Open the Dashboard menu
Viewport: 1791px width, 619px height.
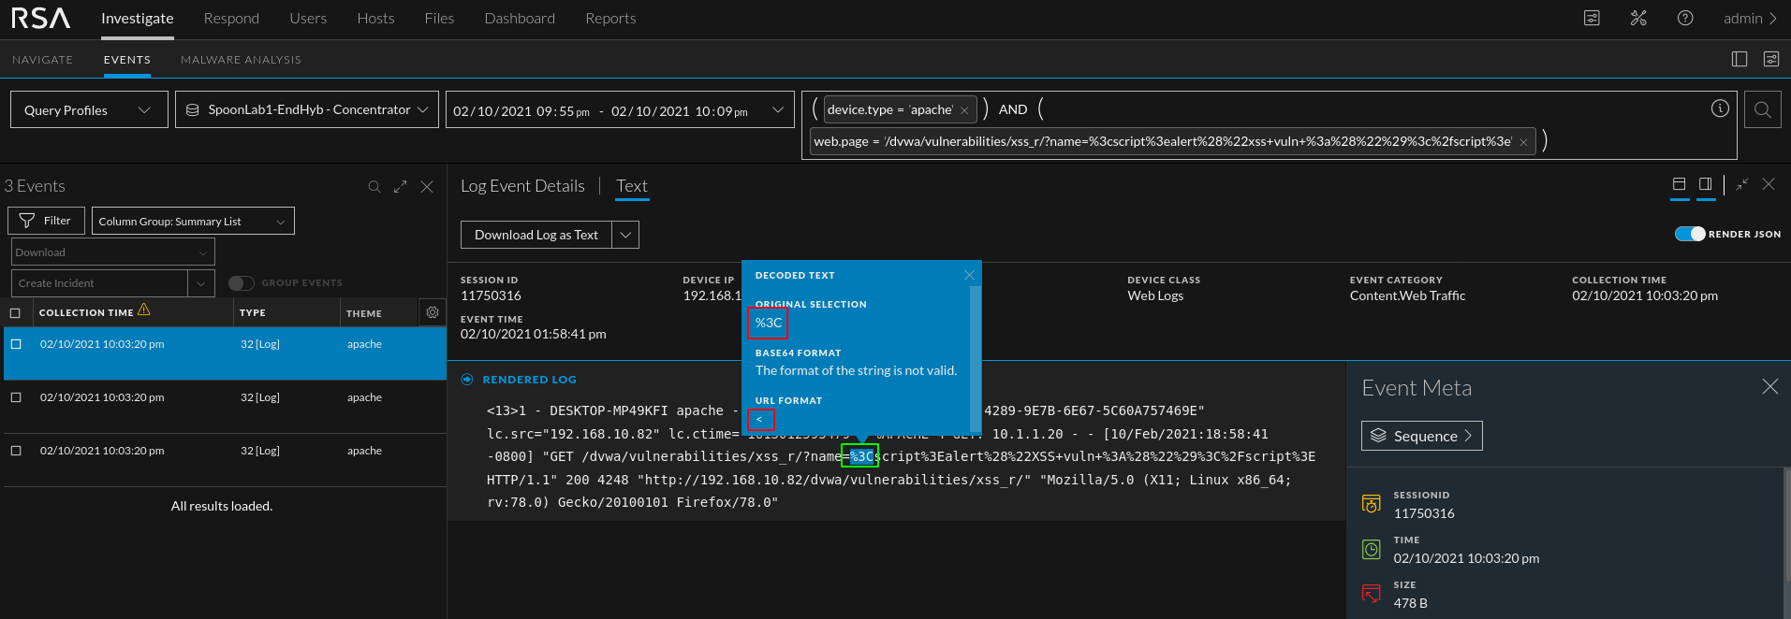519,19
